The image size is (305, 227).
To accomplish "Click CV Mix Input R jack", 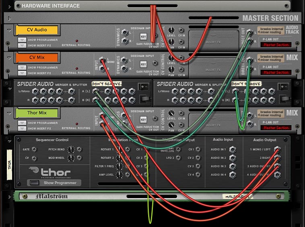I will 102,68.
